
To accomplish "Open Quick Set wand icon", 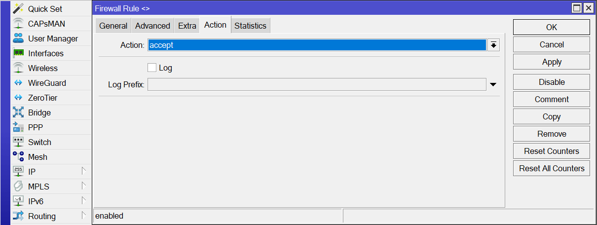I will (18, 9).
